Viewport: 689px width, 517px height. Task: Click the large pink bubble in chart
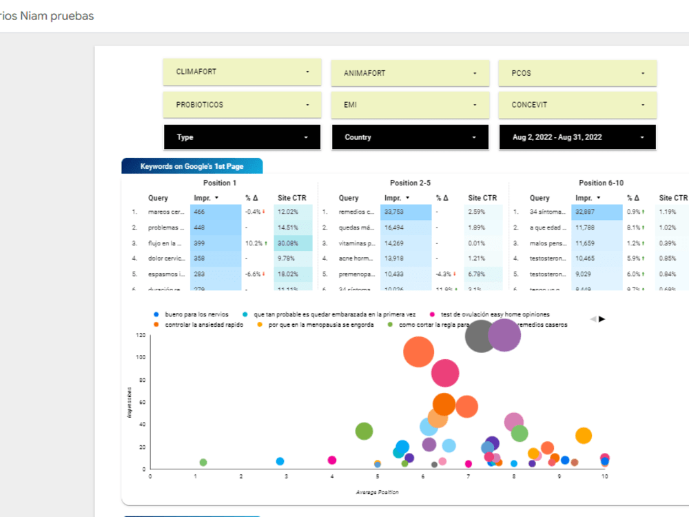445,373
